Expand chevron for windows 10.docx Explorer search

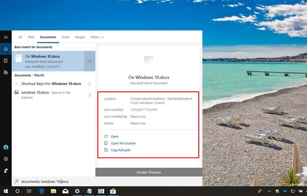point(90,95)
